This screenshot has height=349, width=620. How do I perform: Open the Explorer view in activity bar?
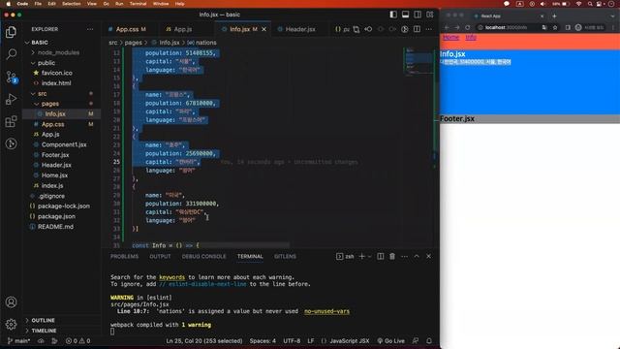tap(11, 32)
